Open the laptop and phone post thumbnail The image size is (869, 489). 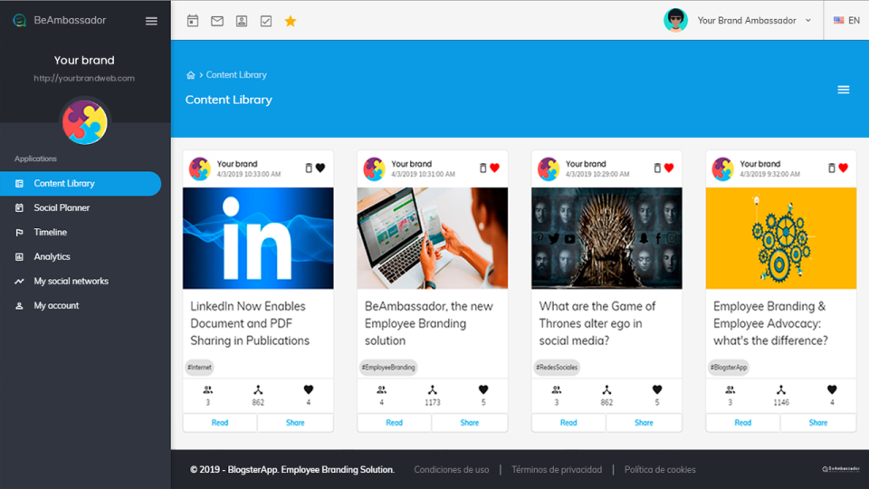[433, 238]
